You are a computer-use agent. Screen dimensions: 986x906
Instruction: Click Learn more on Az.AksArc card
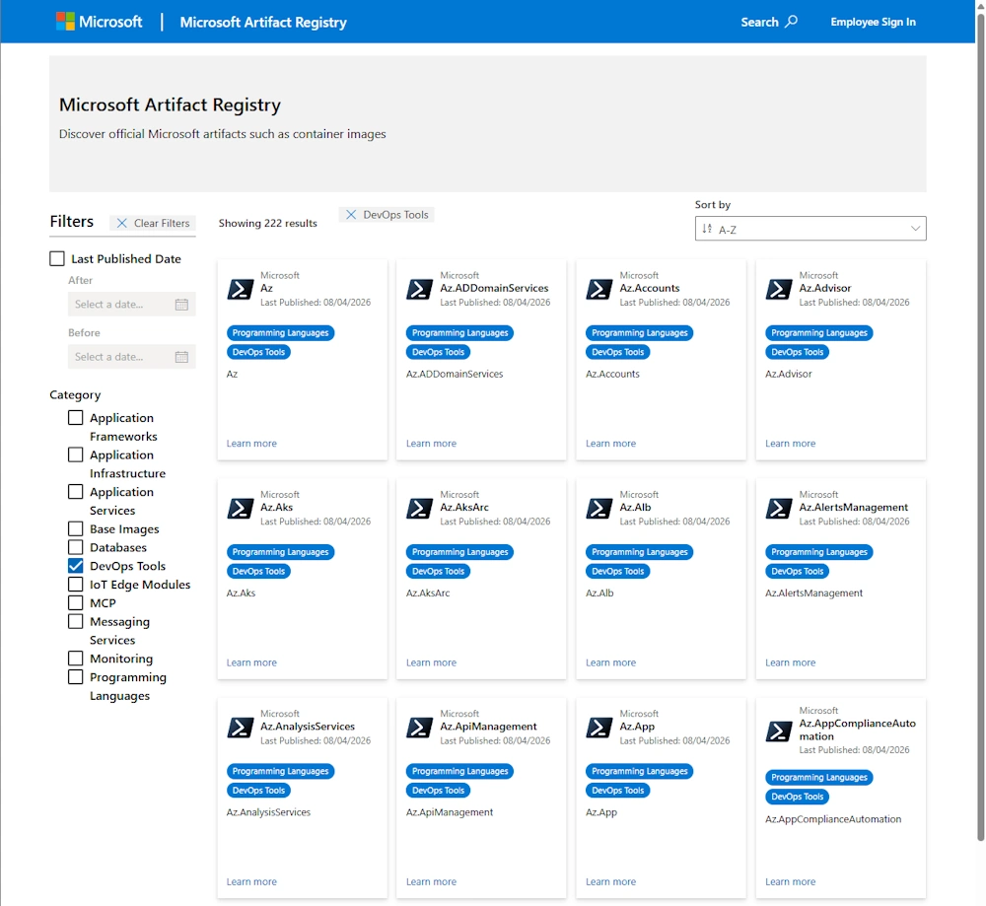[x=432, y=662]
